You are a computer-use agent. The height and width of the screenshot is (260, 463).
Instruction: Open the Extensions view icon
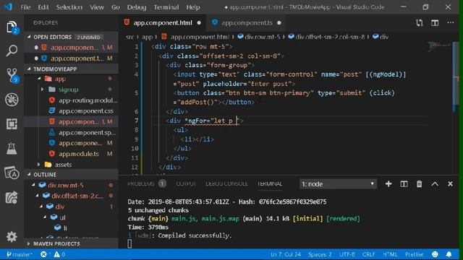coord(12,123)
